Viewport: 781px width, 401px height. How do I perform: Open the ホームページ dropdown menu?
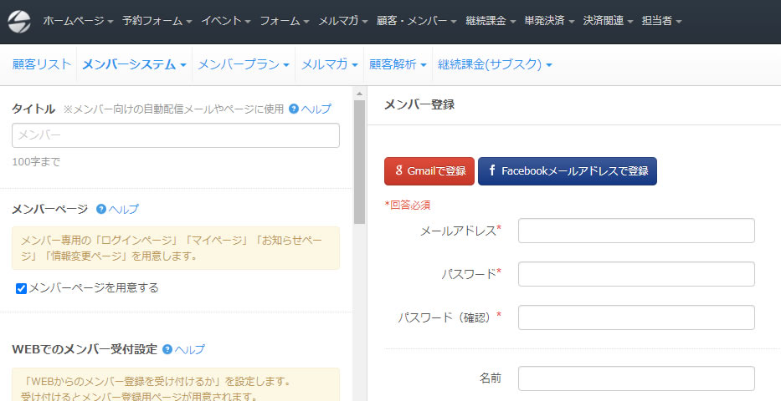(x=77, y=21)
